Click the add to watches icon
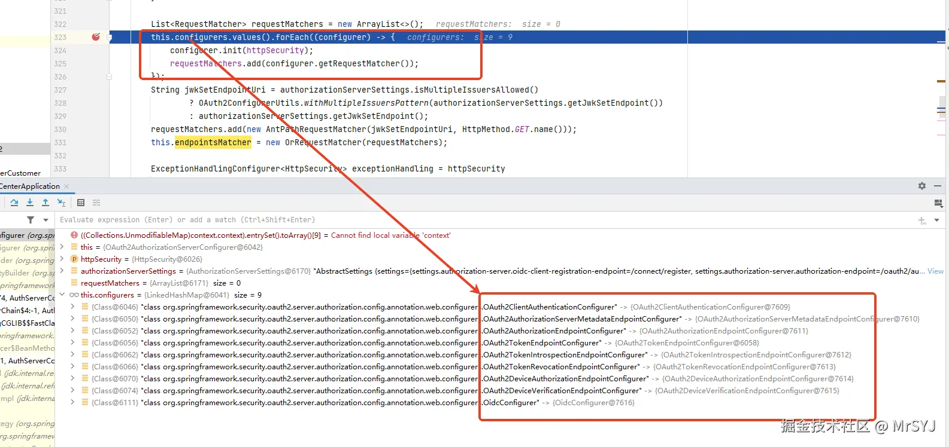This screenshot has width=949, height=447. 922,221
